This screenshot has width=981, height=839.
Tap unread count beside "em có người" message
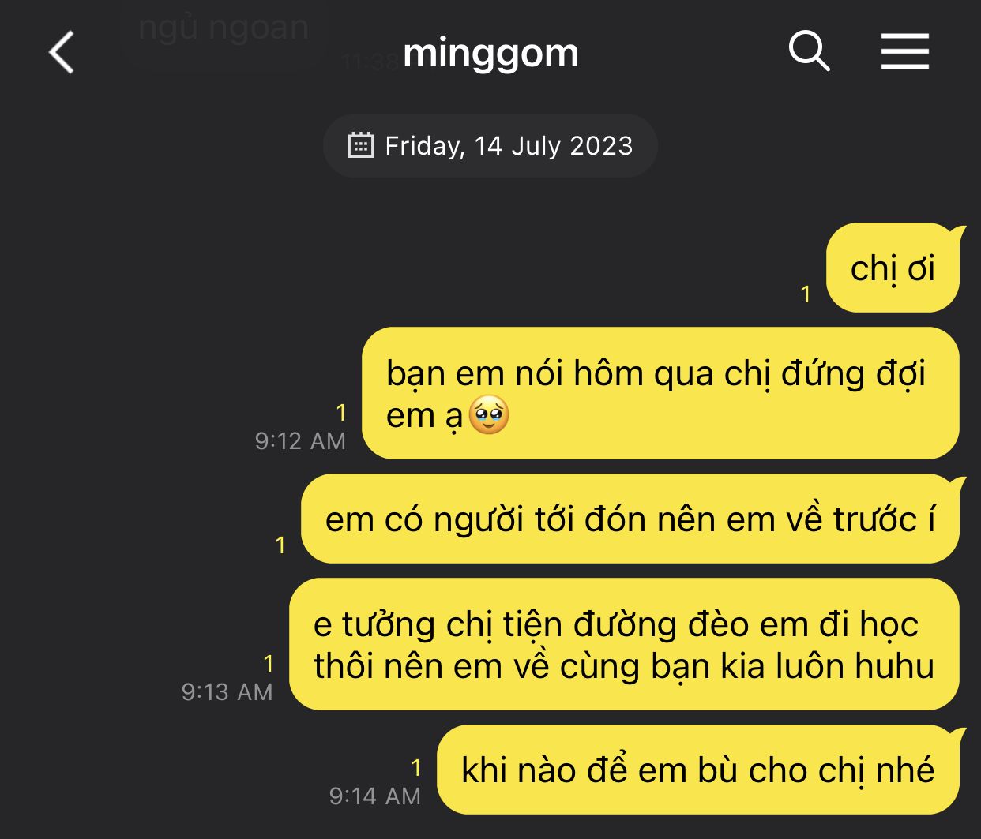[280, 545]
